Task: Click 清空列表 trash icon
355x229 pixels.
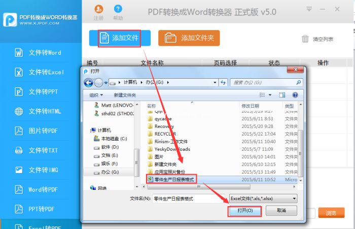Action: tap(305, 39)
